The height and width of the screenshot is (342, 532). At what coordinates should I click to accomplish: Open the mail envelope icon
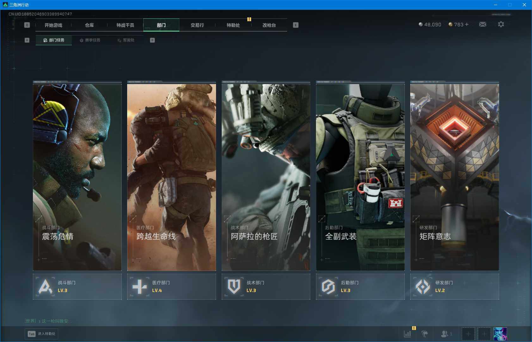(482, 24)
